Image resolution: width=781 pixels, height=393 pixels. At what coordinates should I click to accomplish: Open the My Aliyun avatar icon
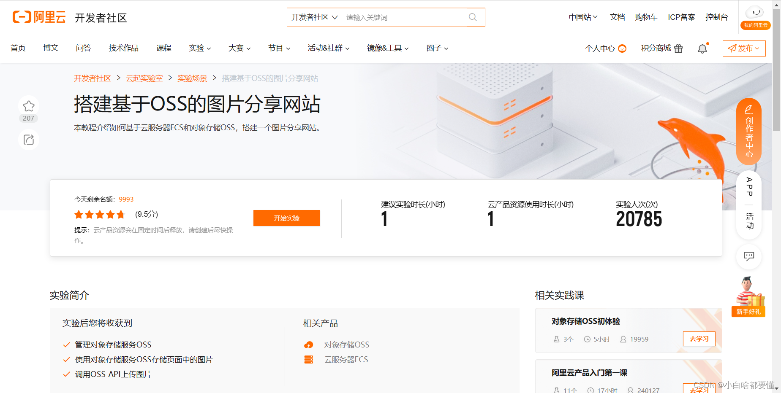pos(755,12)
